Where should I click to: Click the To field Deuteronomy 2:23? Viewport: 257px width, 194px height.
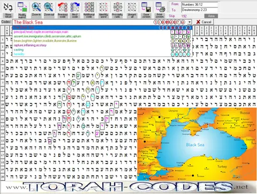pyautogui.click(x=200, y=10)
